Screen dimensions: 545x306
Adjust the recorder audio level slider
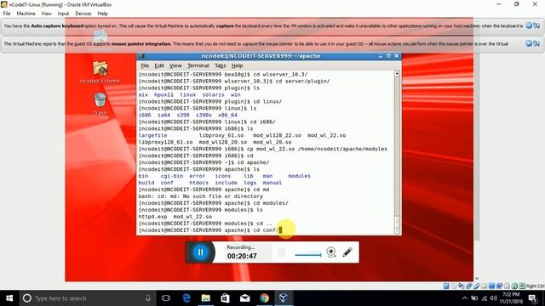pyautogui.click(x=308, y=254)
